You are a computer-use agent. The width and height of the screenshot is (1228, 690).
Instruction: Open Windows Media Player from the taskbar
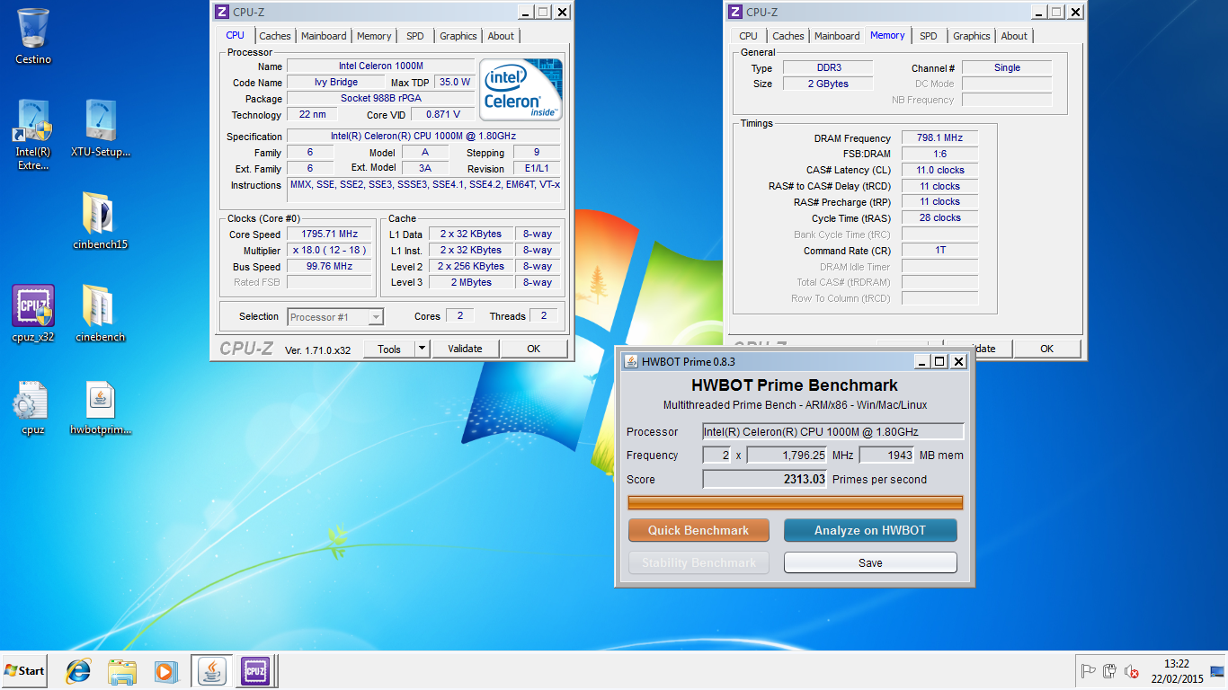click(x=165, y=670)
